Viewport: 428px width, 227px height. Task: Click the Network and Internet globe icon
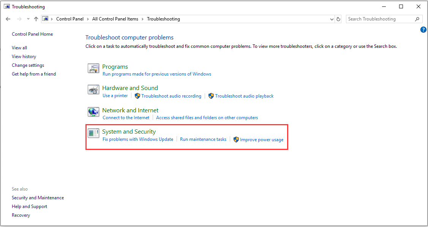click(x=93, y=112)
